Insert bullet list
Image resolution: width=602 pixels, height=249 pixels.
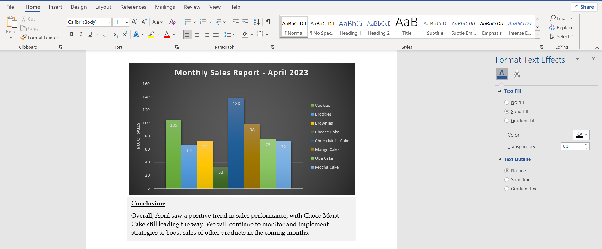point(187,22)
